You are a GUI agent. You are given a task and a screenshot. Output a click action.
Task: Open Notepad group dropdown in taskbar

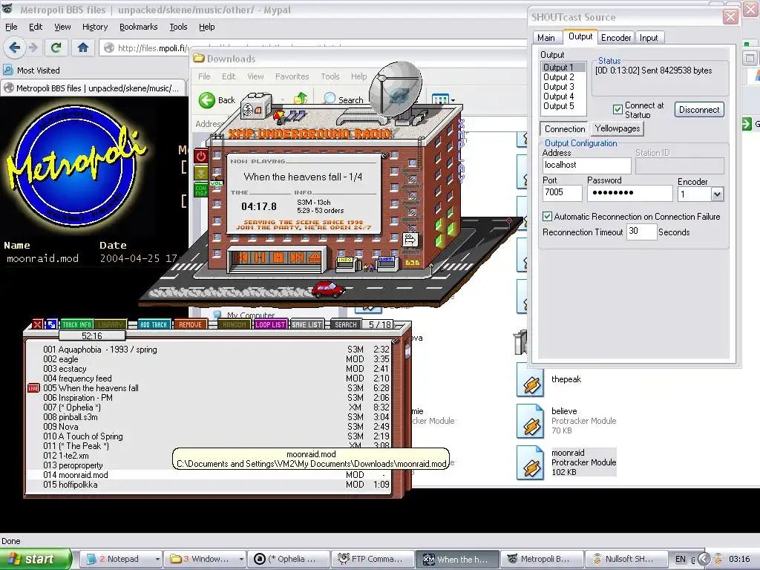157,560
